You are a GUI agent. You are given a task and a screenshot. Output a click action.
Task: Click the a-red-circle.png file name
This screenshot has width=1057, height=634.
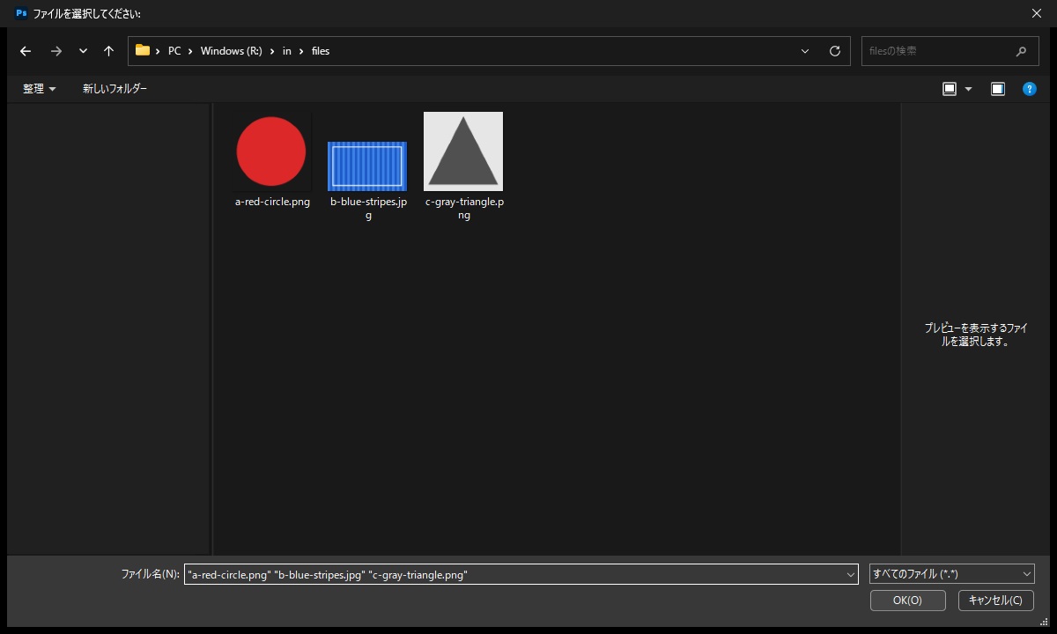tap(272, 202)
